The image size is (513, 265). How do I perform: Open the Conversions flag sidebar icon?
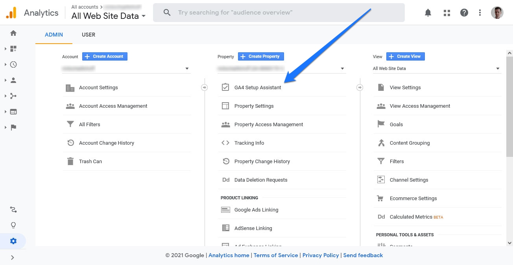[13, 127]
